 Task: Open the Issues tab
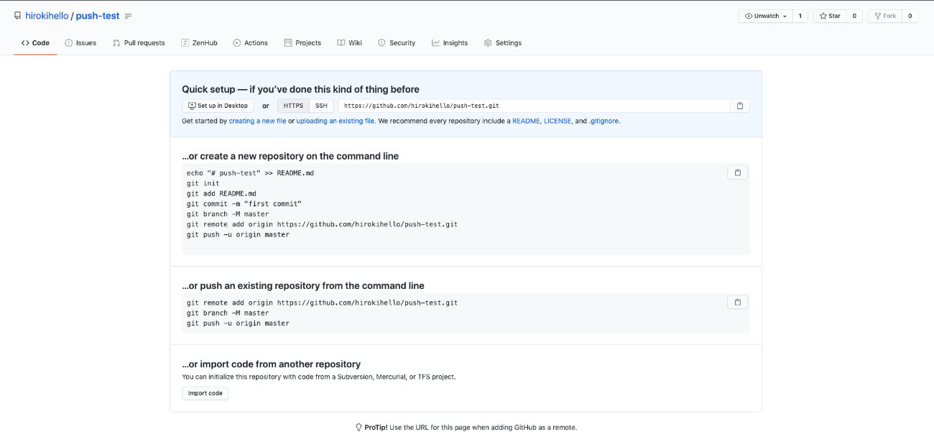click(x=80, y=43)
